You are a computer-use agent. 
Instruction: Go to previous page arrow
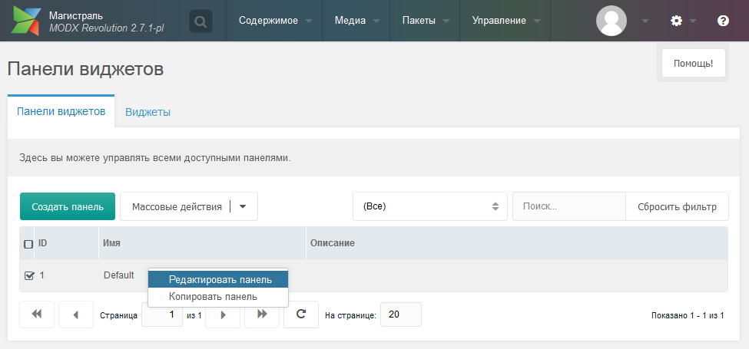[x=76, y=314]
